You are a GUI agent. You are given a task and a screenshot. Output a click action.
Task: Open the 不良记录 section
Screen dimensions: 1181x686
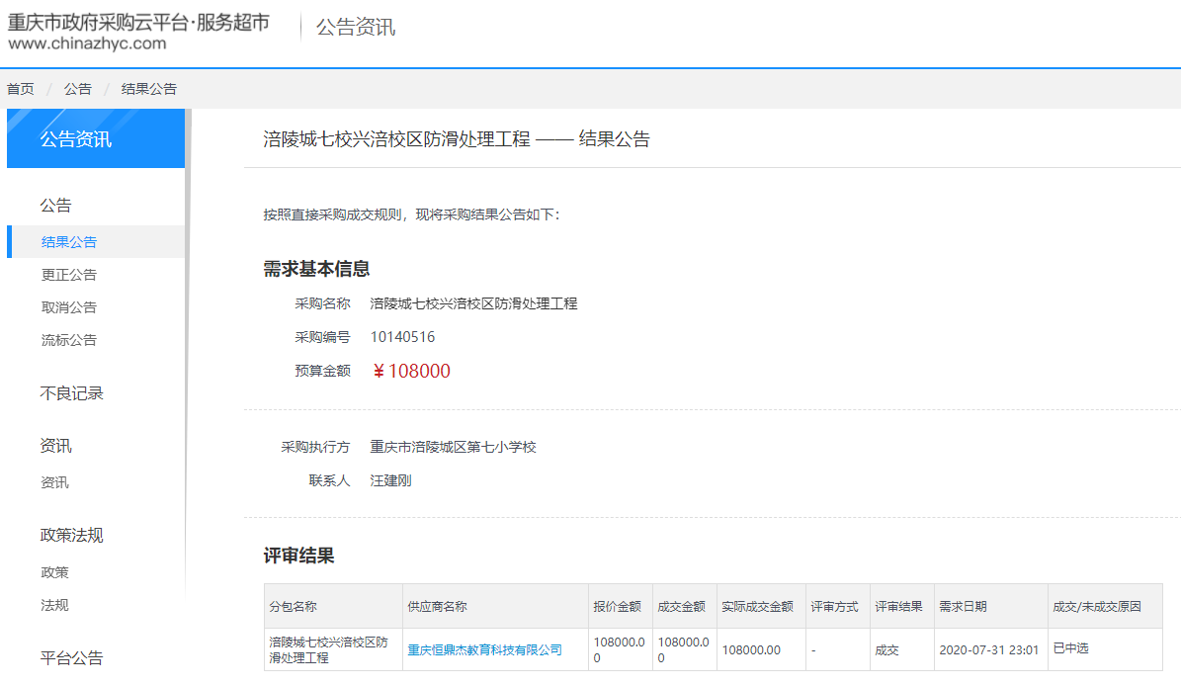click(71, 393)
